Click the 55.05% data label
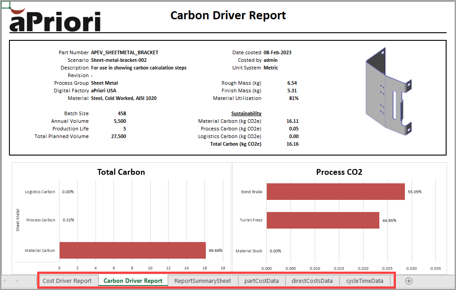456x290 pixels. (x=414, y=192)
